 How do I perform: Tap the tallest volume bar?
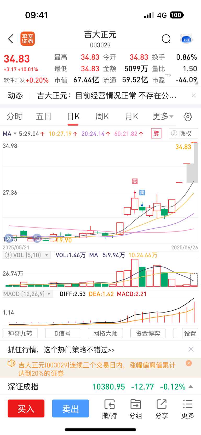pos(135,273)
